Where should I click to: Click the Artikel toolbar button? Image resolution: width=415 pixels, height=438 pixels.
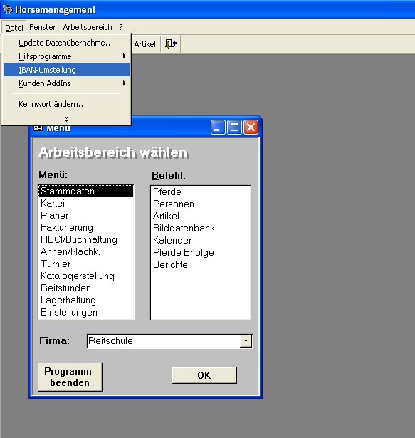(145, 44)
